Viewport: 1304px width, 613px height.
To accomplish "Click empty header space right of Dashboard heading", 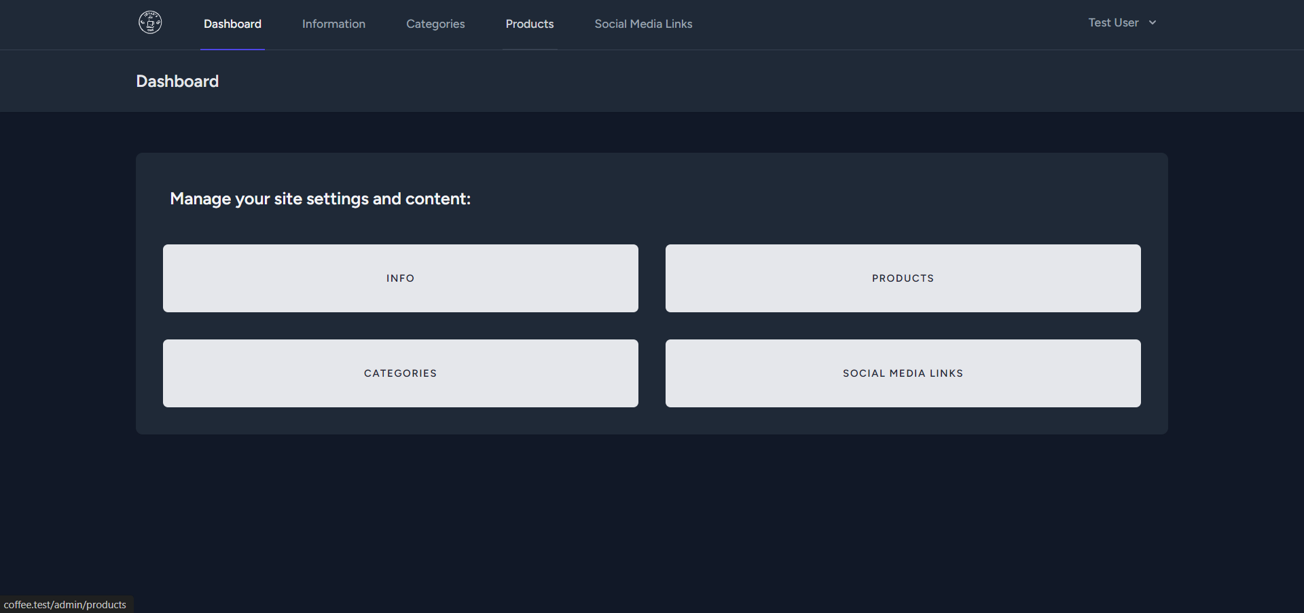I will point(679,81).
